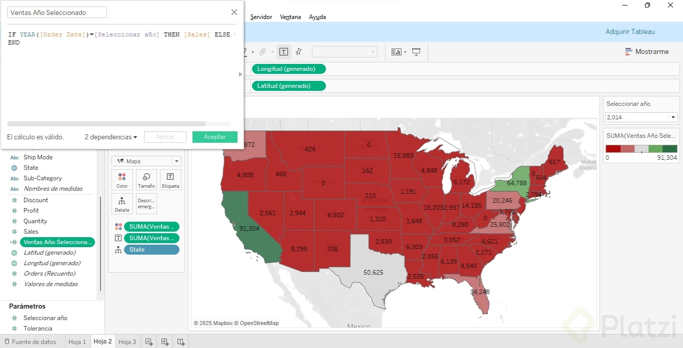Select the Tolerancia parameter
This screenshot has width=683, height=348.
(x=38, y=329)
